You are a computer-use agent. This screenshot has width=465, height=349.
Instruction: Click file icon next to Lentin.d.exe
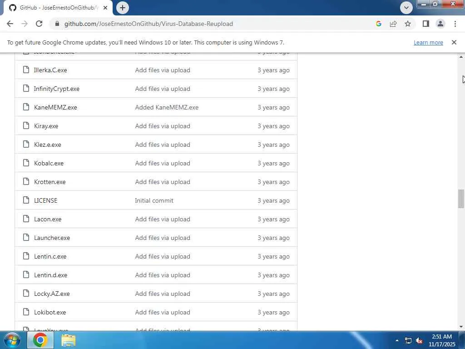(26, 275)
